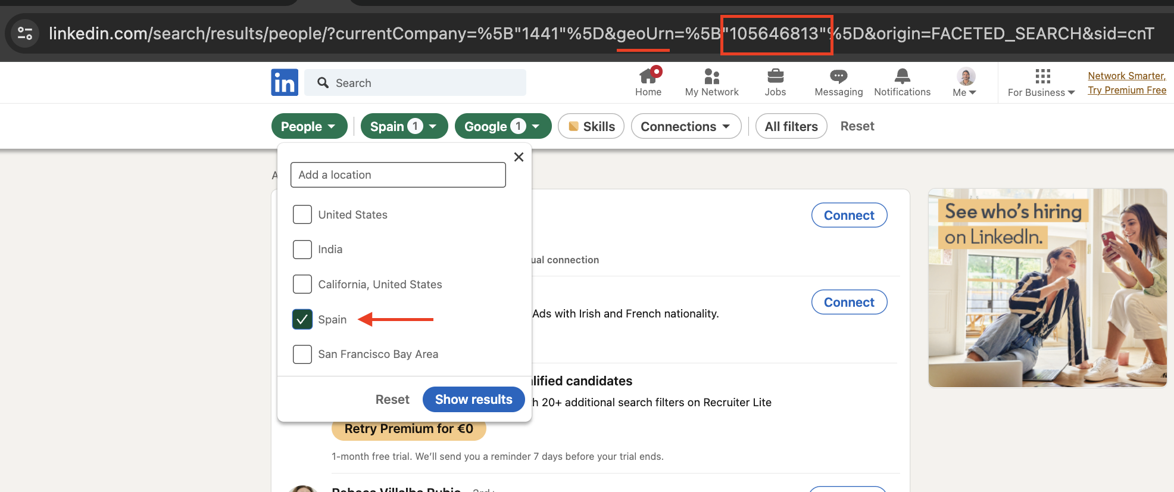This screenshot has height=492, width=1174.
Task: Click Show results button
Action: [x=473, y=399]
